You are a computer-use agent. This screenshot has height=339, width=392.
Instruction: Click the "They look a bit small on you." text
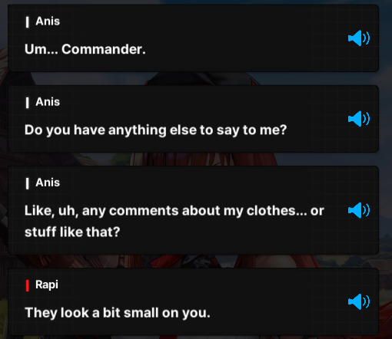coord(118,313)
